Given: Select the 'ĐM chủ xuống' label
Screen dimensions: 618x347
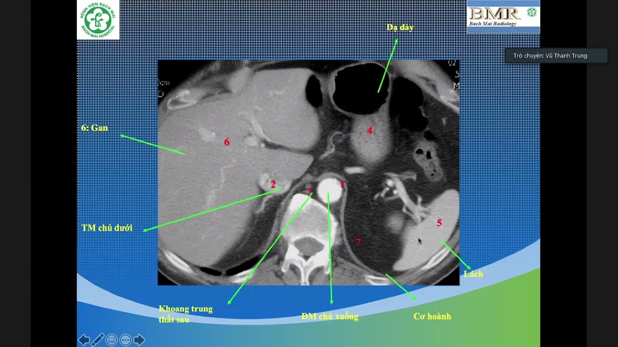Looking at the screenshot, I should point(330,317).
